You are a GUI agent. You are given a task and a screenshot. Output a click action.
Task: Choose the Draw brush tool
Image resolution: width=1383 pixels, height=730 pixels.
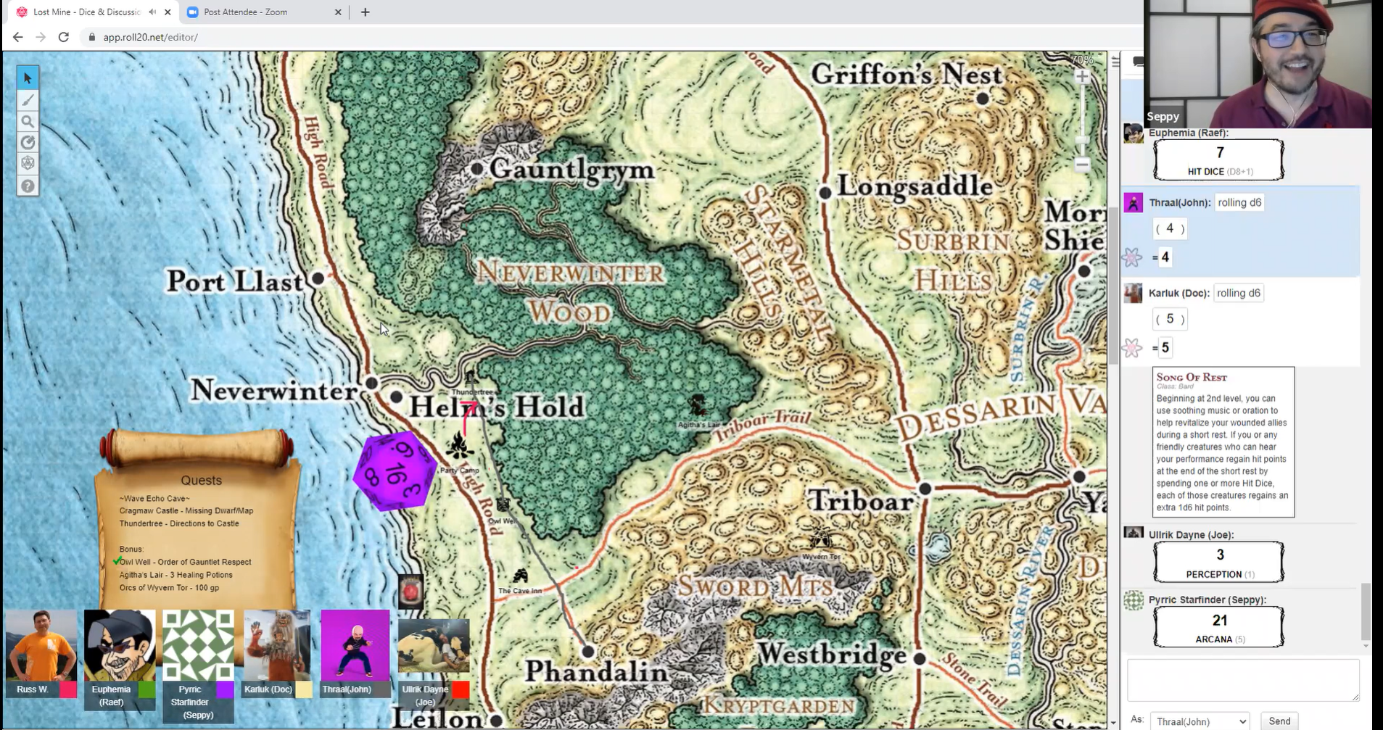28,100
